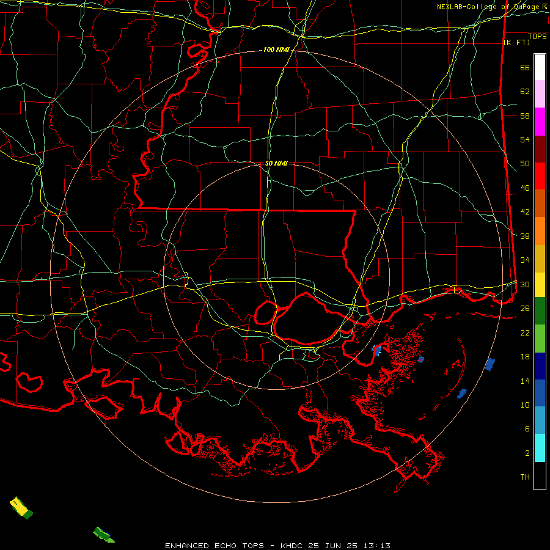This screenshot has width=550, height=550.
Task: Click the "TOPS" legend heading
Action: pos(537,37)
